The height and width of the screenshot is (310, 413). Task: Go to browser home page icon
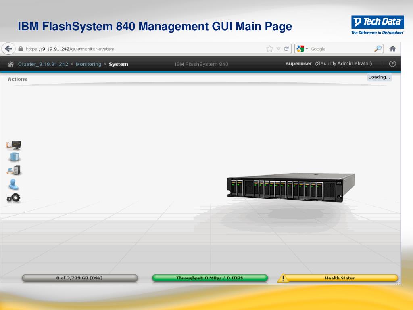tap(393, 49)
